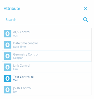Select JSON Control attribute label
The width and height of the screenshot is (94, 99).
coord(22,88)
